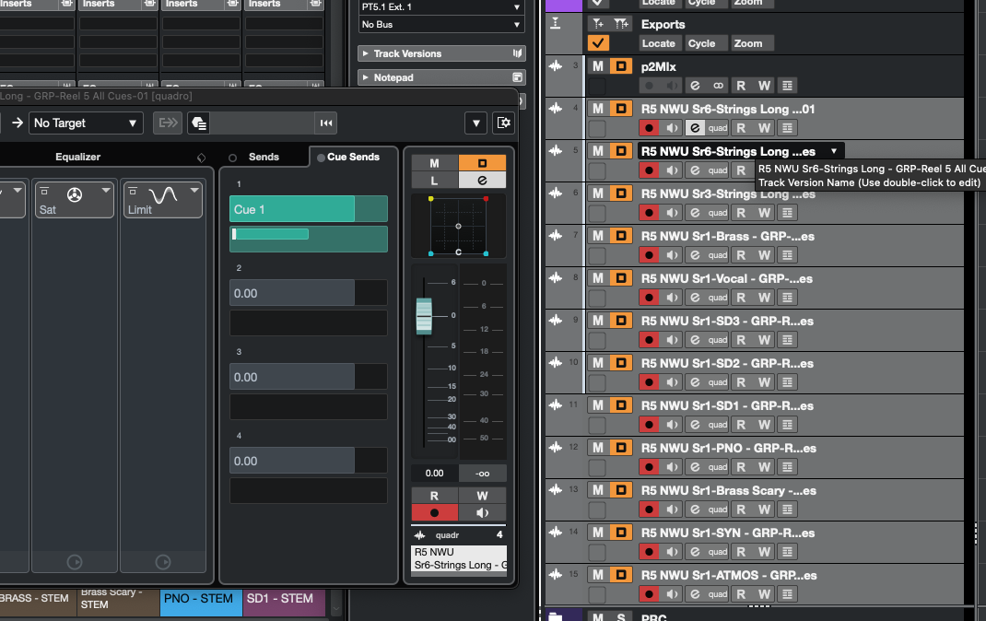The image size is (986, 621).
Task: Click the go-to-first-channel arrow icon
Action: [x=325, y=123]
